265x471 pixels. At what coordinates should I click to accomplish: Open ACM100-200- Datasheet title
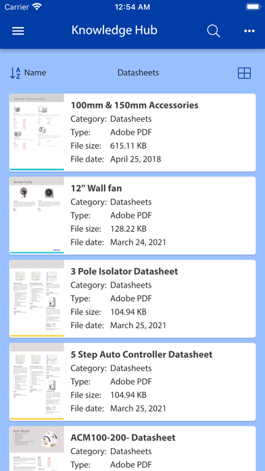pos(123,438)
